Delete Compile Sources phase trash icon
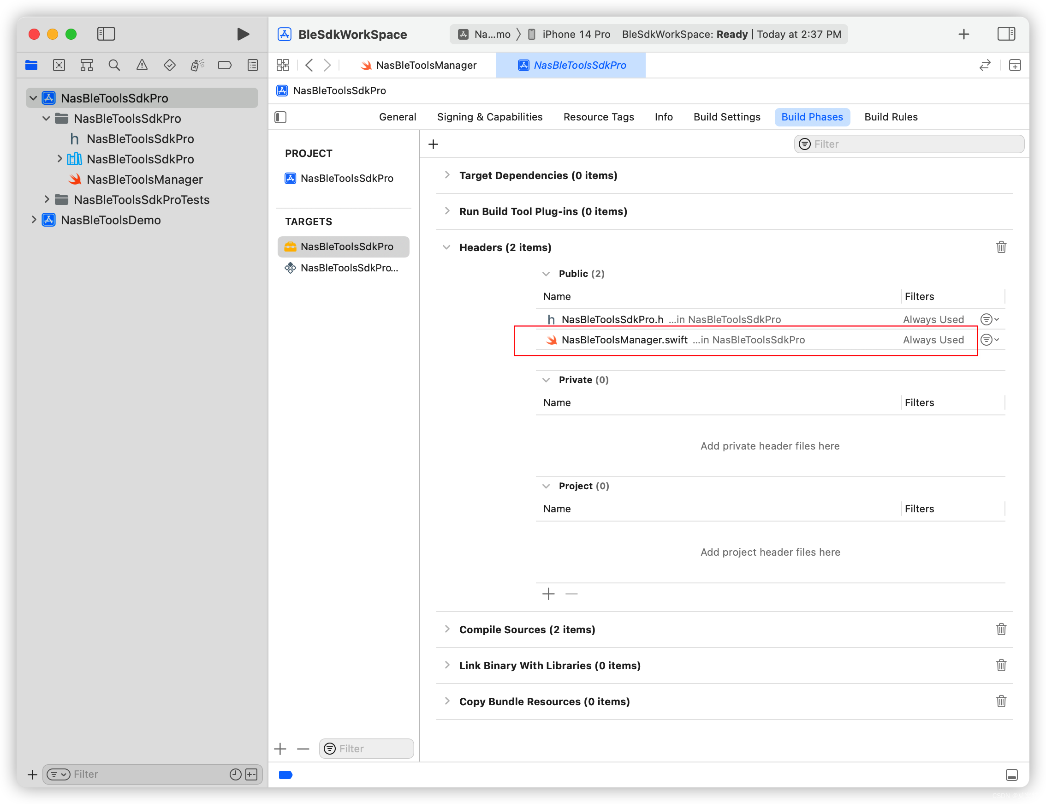This screenshot has width=1046, height=804. pos(1000,629)
